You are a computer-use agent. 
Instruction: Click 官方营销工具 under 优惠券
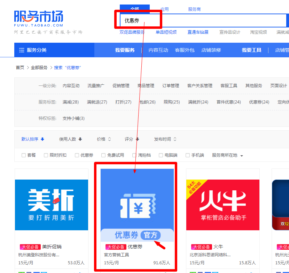(x=117, y=255)
